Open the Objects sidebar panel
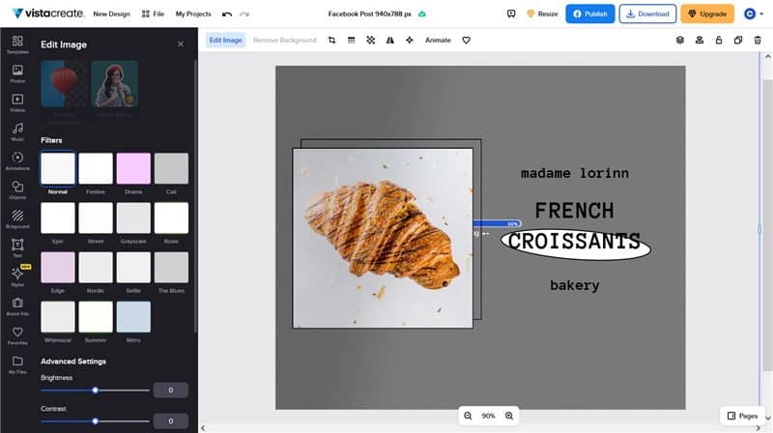The width and height of the screenshot is (773, 433). (17, 189)
